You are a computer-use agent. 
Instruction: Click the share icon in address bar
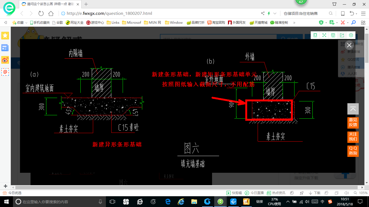263,13
